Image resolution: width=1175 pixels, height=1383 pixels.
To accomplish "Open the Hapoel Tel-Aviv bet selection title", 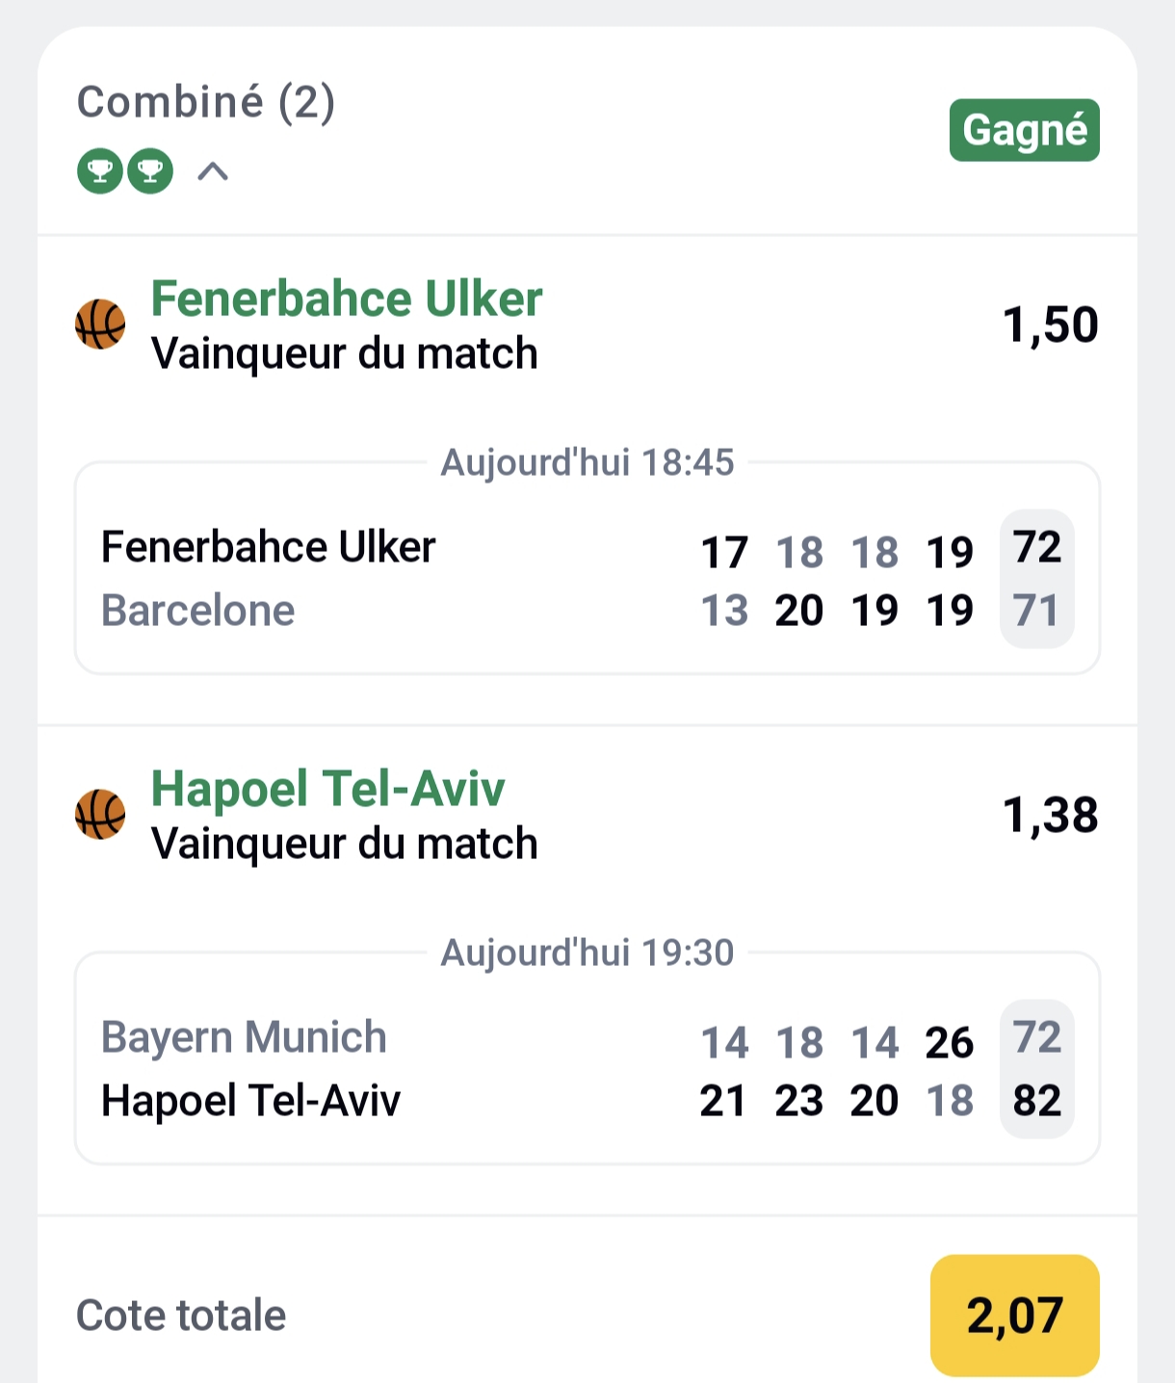I will click(x=327, y=789).
